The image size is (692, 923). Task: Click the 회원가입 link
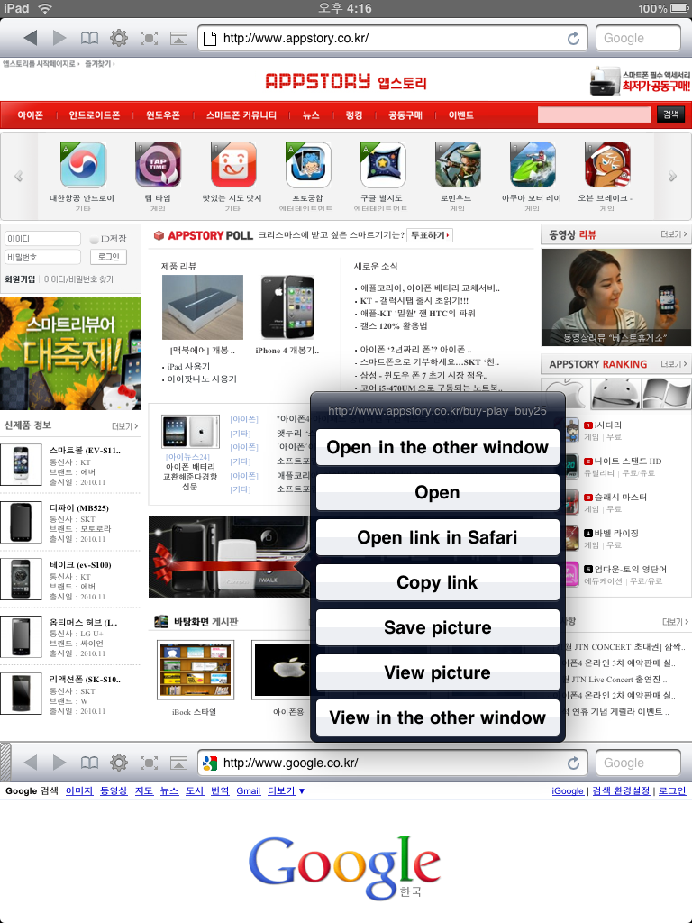(x=20, y=279)
